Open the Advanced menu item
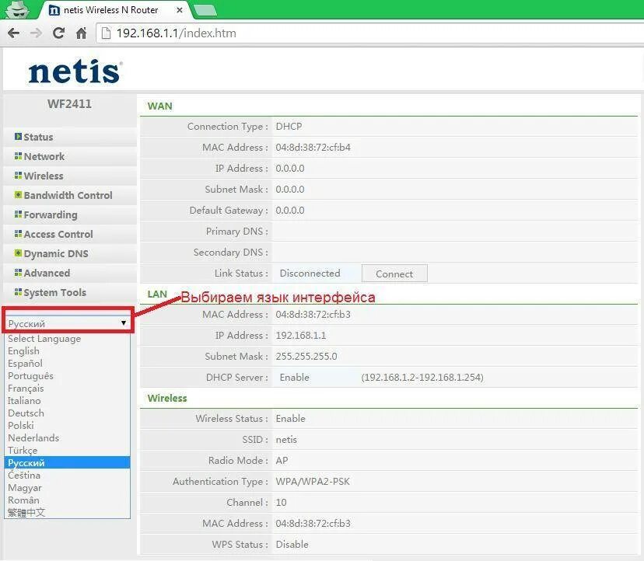 (x=47, y=274)
